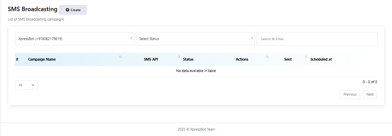The image size is (392, 136).
Task: Click the # column header
Action: point(17,59)
